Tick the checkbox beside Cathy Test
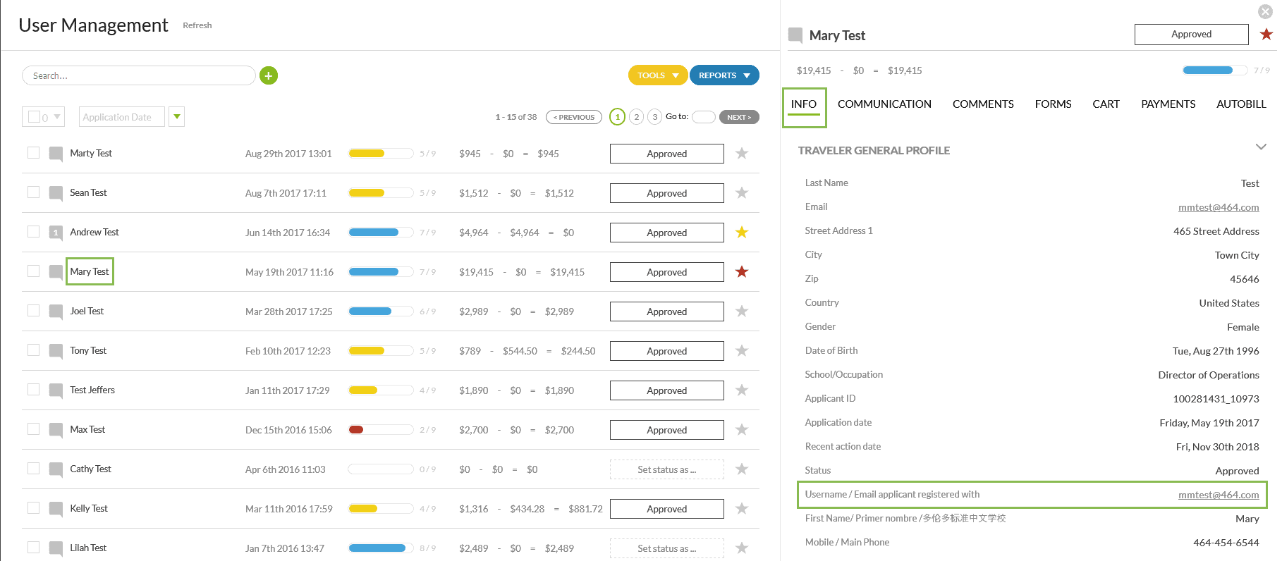Image resolution: width=1282 pixels, height=561 pixels. (33, 469)
